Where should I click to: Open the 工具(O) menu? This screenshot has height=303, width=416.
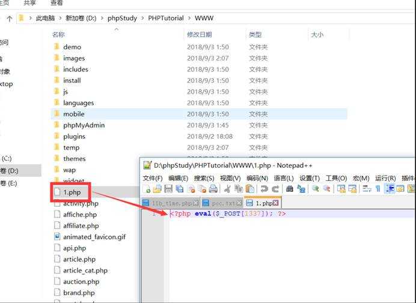[336, 178]
